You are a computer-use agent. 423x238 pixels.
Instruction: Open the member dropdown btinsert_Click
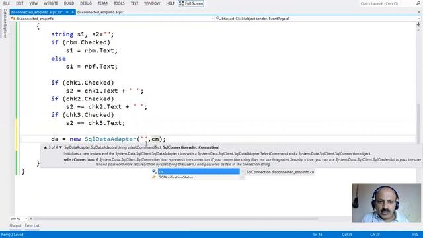319,19
